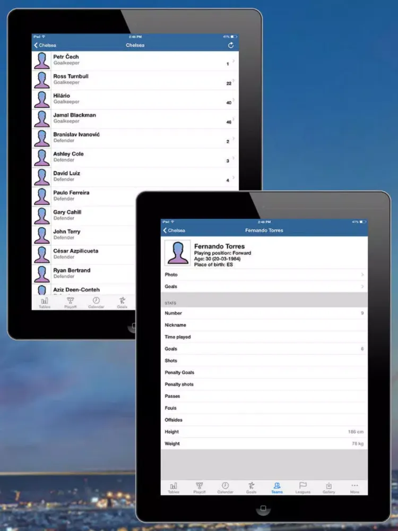
Task: Select Jamal Blackman goalkeeper entry
Action: 135,119
